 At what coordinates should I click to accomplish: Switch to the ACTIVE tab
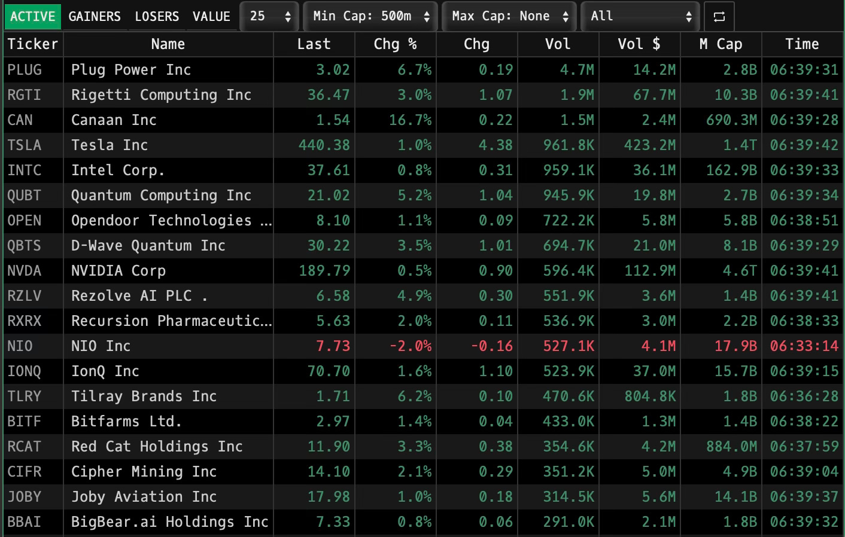(33, 17)
